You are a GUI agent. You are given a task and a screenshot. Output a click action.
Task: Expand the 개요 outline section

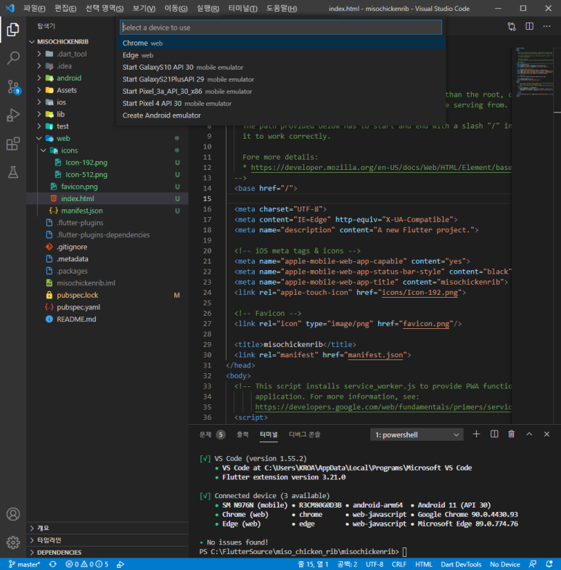(107, 528)
